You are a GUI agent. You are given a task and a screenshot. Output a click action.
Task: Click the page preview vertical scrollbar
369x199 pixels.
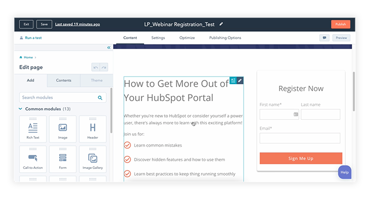click(353, 92)
